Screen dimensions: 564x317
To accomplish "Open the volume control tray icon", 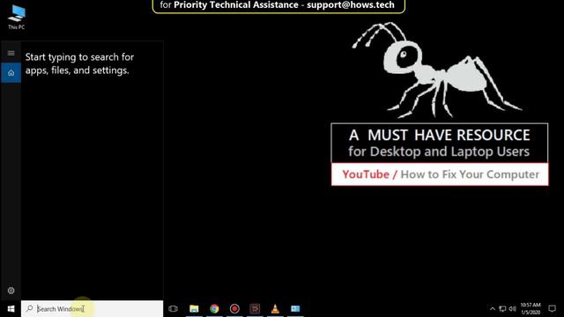I will click(513, 309).
